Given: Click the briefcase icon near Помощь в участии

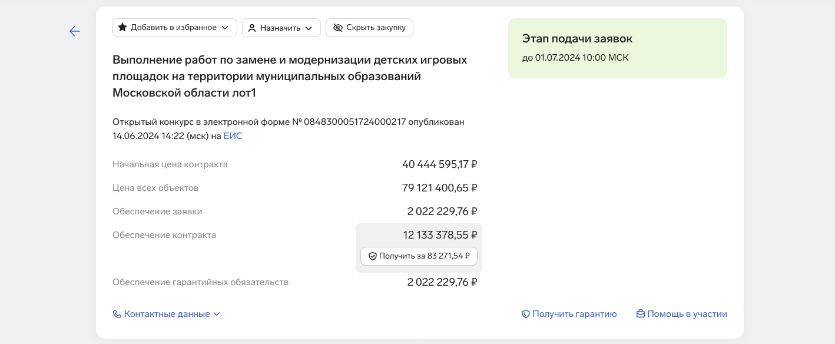Looking at the screenshot, I should point(641,314).
